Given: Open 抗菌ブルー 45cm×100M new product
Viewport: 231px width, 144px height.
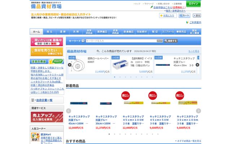Looking at the screenshot, I should tap(79, 120).
